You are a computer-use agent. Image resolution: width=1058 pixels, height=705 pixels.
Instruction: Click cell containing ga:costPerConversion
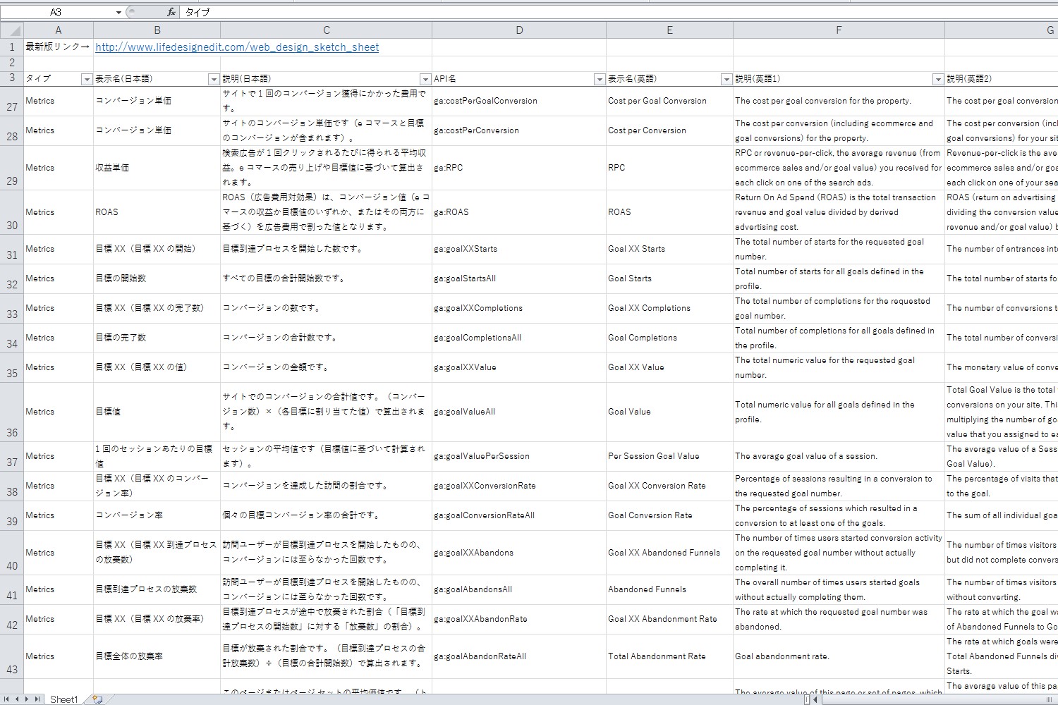519,130
